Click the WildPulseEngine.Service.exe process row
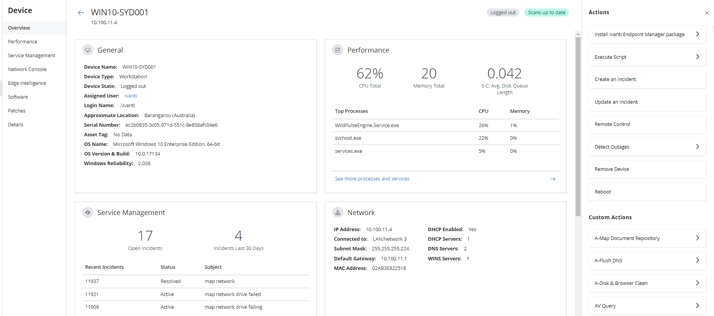 [446, 126]
